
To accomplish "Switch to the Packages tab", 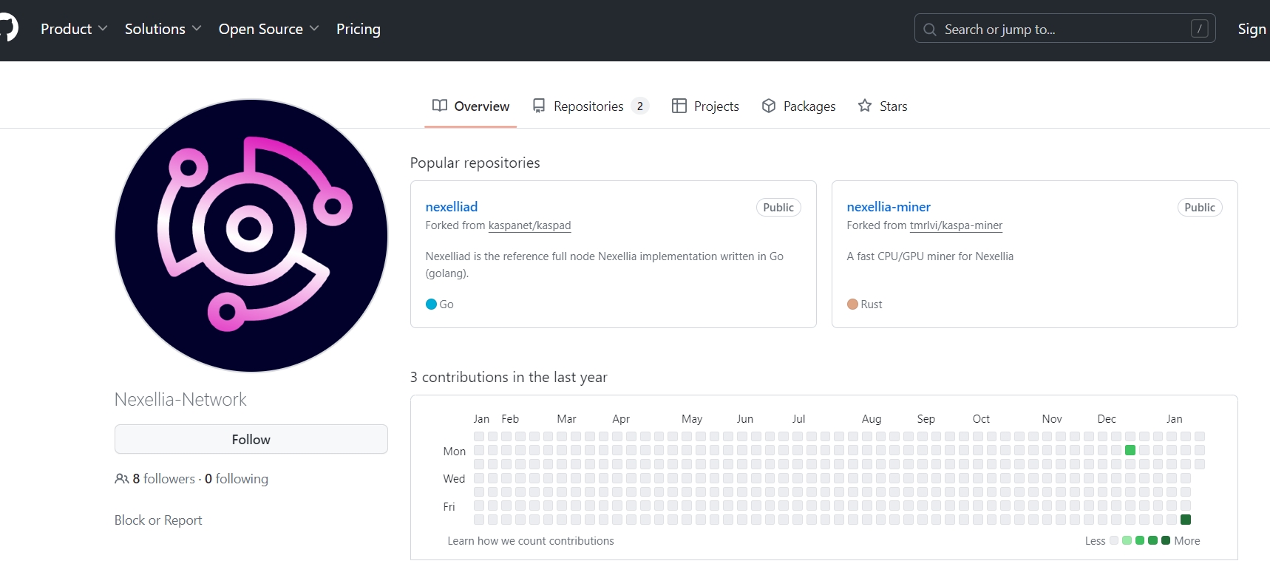I will click(x=798, y=106).
